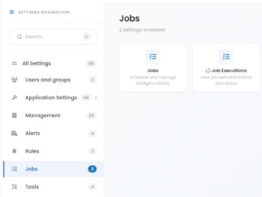Select Management in the navigation
The image size is (262, 197).
pyautogui.click(x=53, y=115)
